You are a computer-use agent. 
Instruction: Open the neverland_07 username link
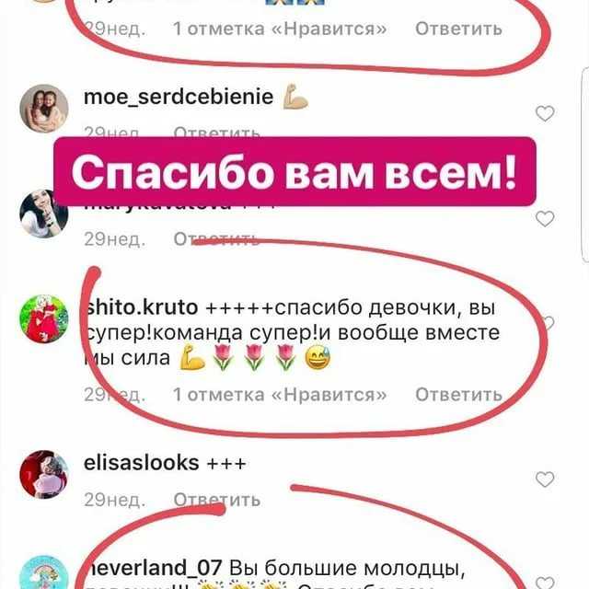coord(153,567)
